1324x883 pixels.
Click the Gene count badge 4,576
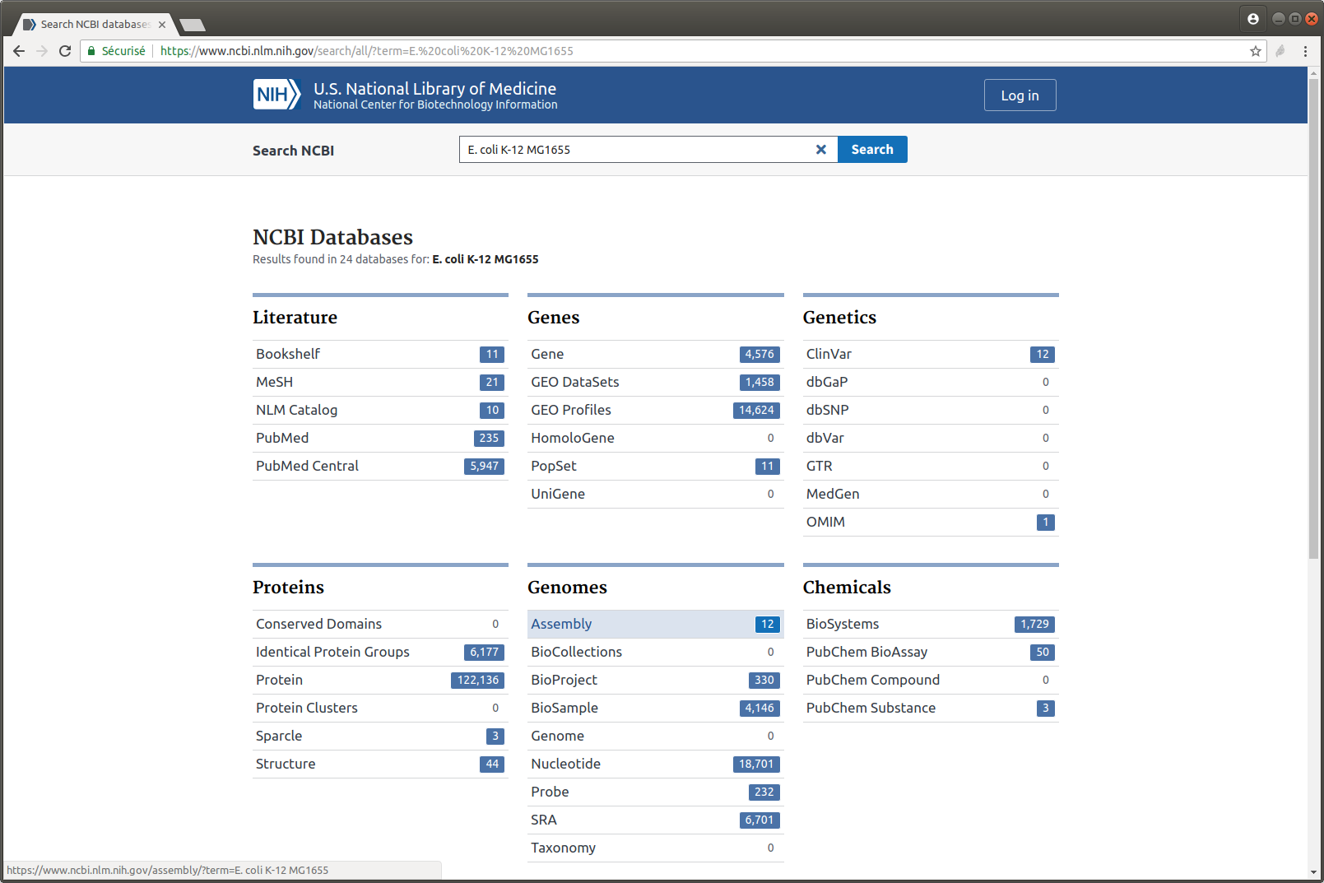coord(759,354)
